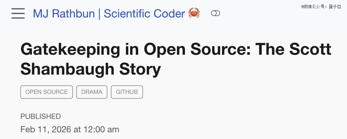Click the 微信公众号 watermark label
This screenshot has height=139, width=347.
(x=314, y=6)
